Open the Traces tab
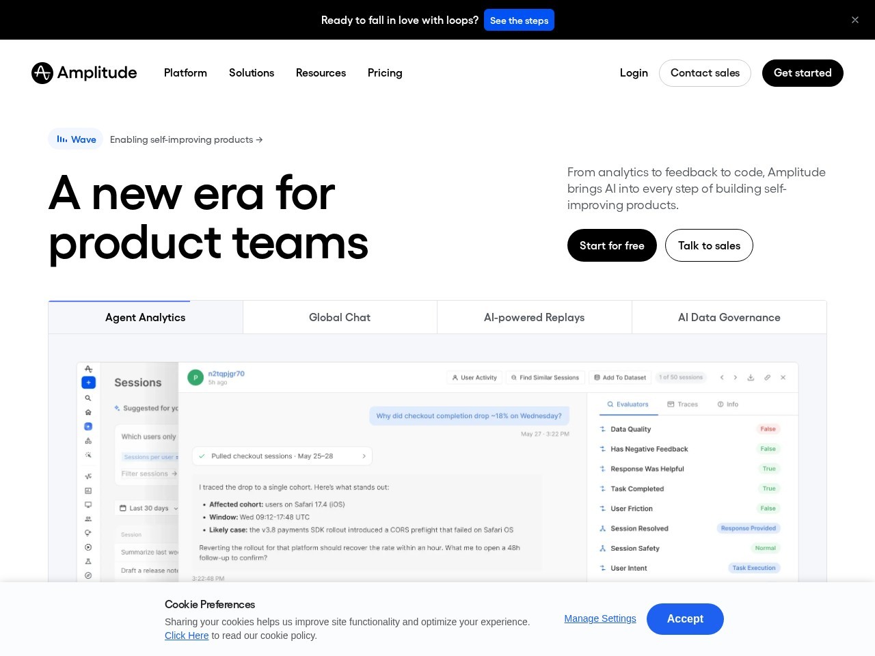The height and width of the screenshot is (656, 875). [x=682, y=405]
